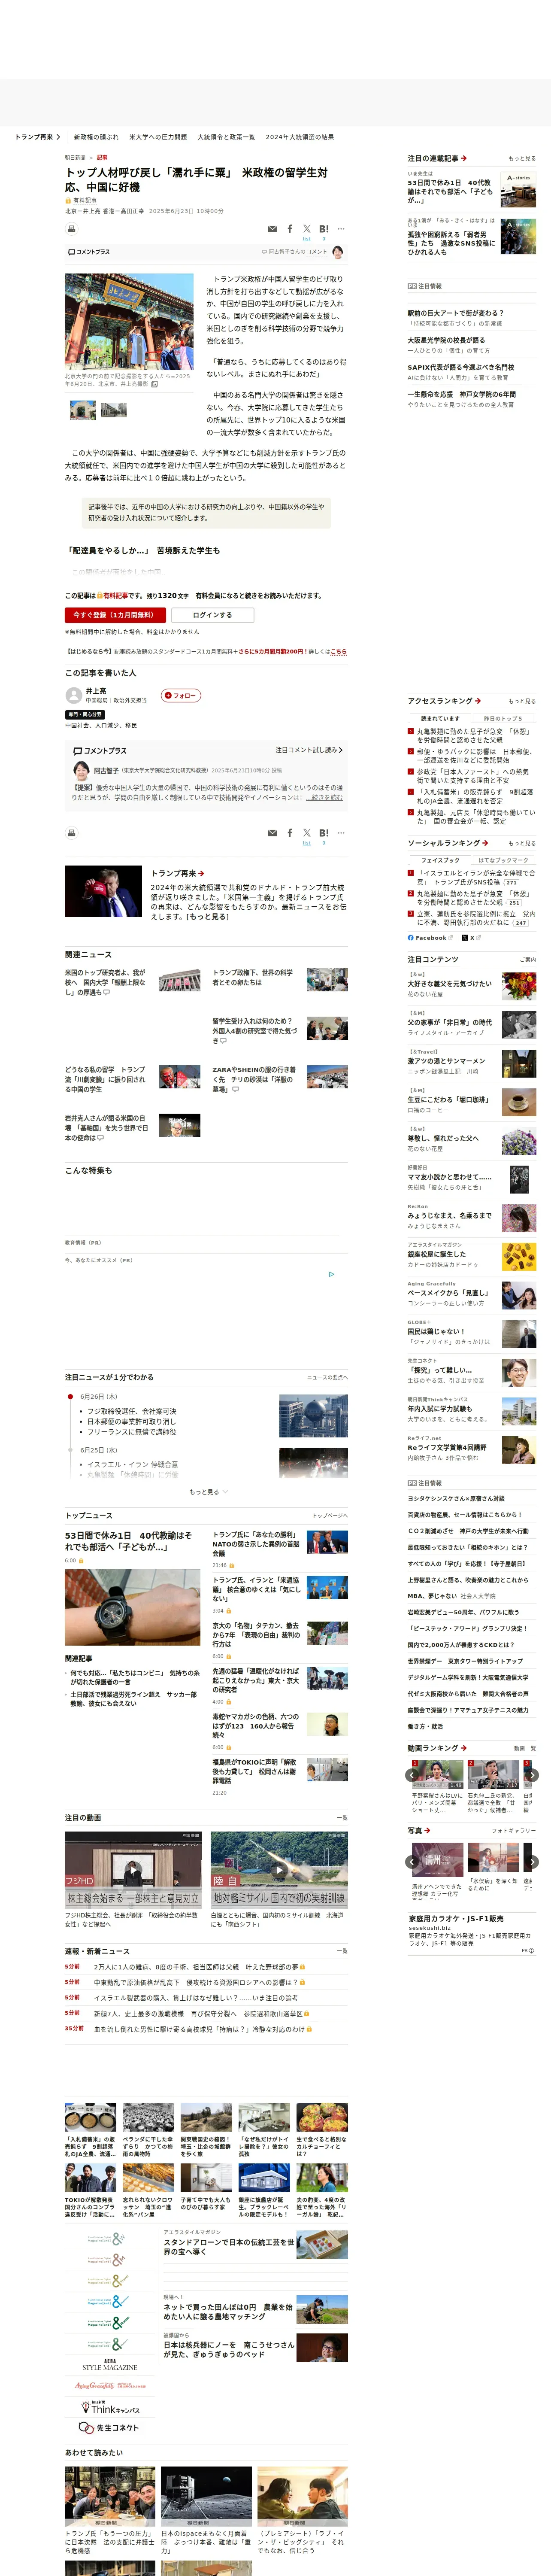Expand もっと見る under the news digest

click(208, 1491)
